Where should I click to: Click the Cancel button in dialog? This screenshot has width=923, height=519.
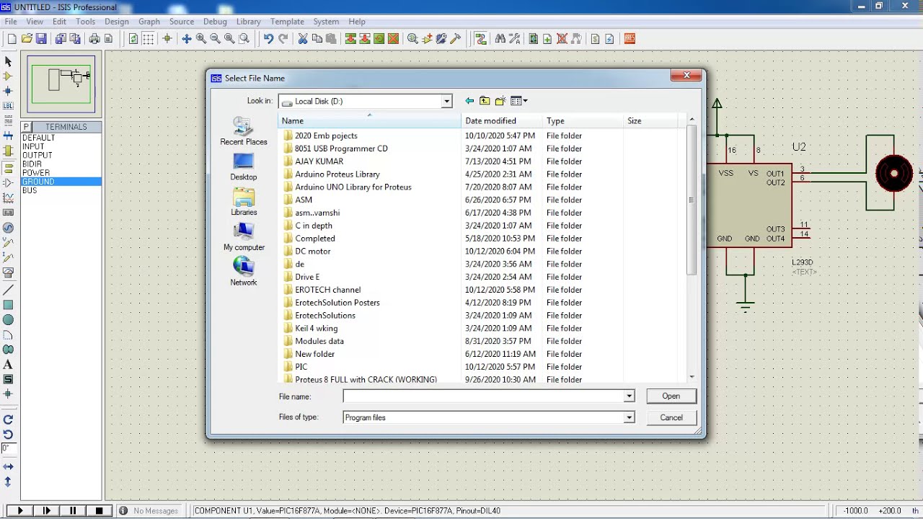671,417
